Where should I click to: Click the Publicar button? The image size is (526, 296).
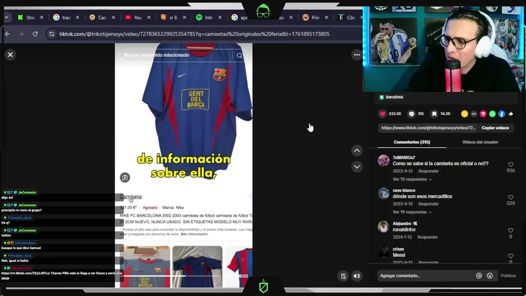[x=508, y=276]
